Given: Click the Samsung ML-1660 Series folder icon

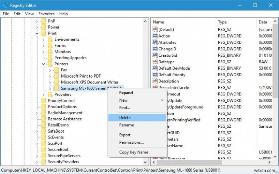Looking at the screenshot, I should (x=57, y=88).
